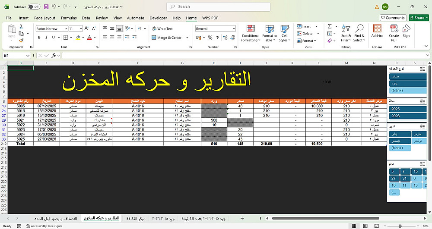
Task: Click Accessibility: Investigate in status bar
Action: [x=44, y=226]
